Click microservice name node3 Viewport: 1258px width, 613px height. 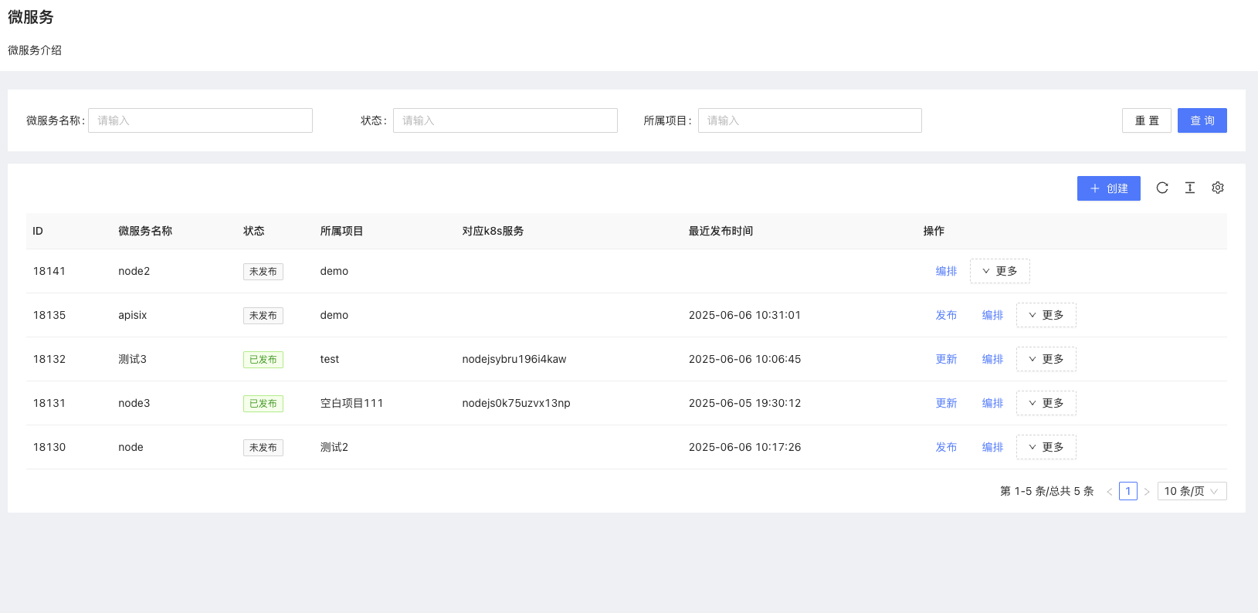[x=134, y=403]
